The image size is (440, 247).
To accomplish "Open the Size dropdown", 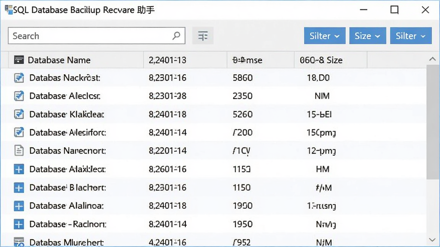I will click(x=368, y=36).
